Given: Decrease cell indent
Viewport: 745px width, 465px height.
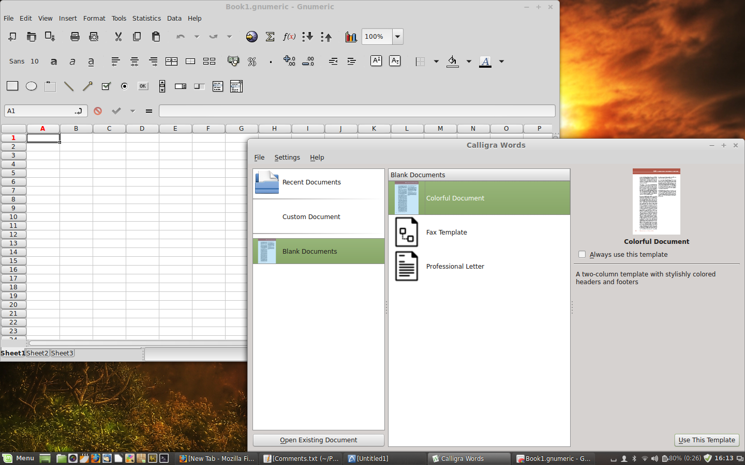Looking at the screenshot, I should tap(333, 61).
